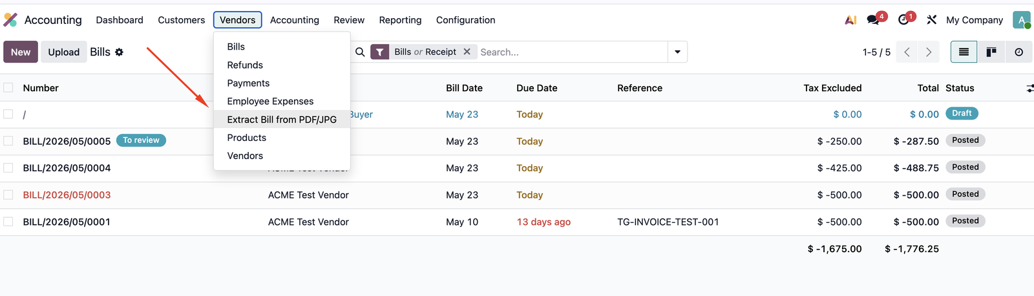This screenshot has width=1034, height=296.
Task: Sort by the Reference column header
Action: coord(640,88)
